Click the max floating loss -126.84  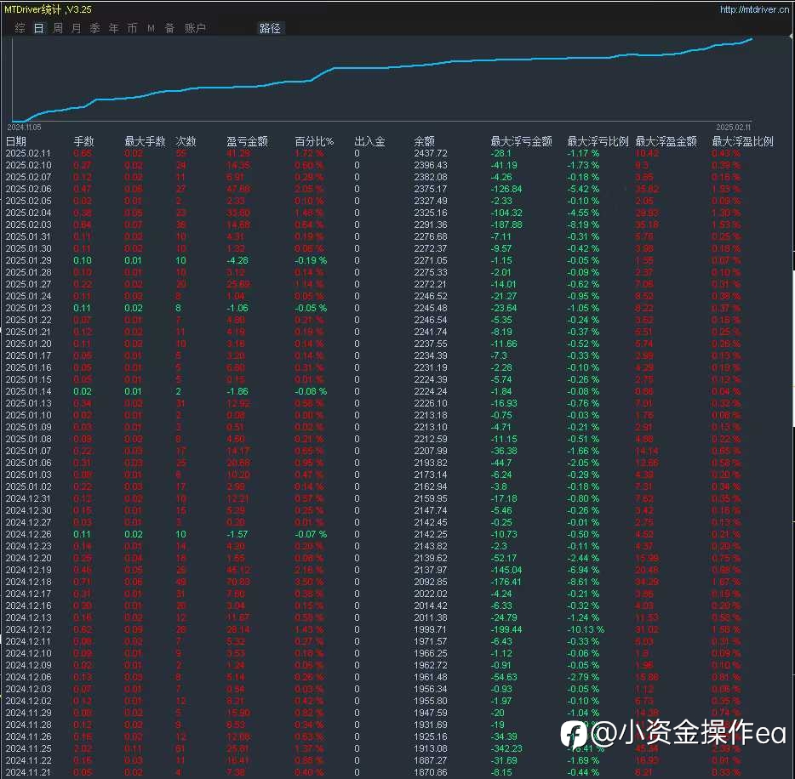[506, 189]
